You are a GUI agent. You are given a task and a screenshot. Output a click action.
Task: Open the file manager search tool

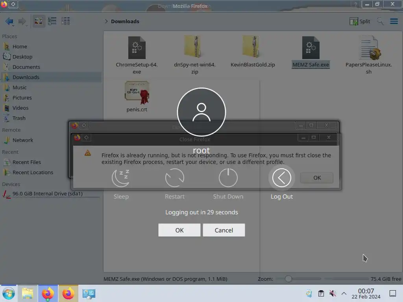pos(380,21)
